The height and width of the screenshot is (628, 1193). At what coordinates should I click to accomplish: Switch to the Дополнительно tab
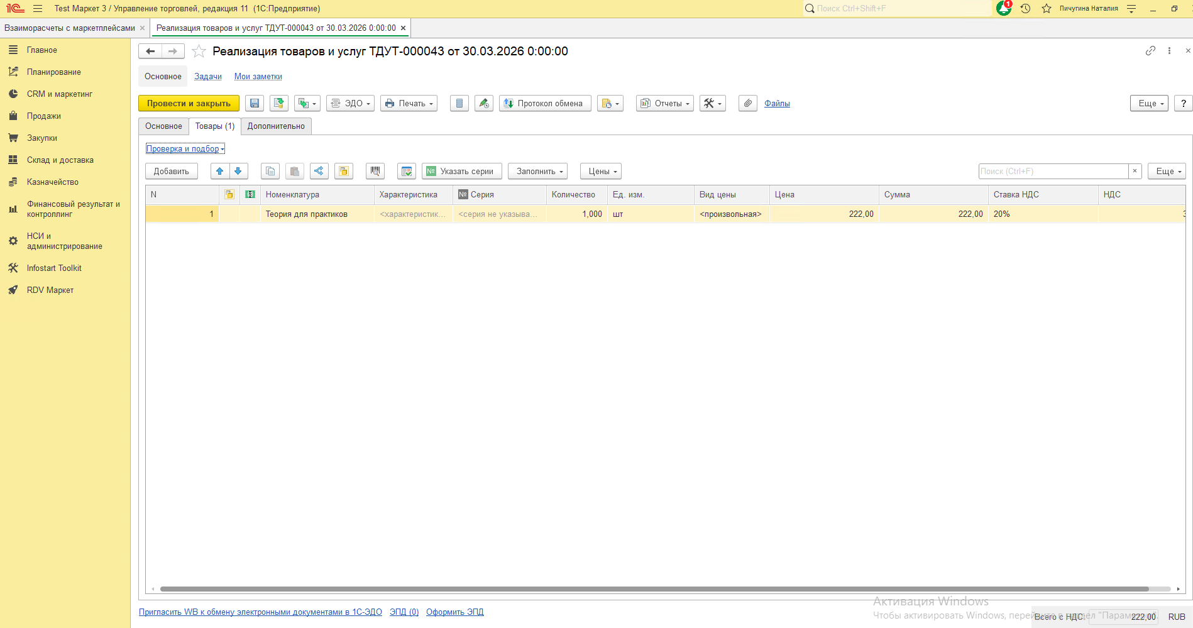click(276, 126)
